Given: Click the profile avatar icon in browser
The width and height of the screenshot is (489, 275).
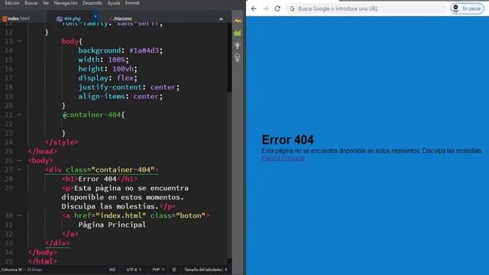Looking at the screenshot, I should 455,8.
